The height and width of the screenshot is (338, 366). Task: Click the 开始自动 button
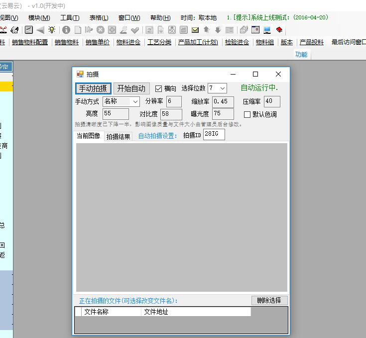coord(131,88)
